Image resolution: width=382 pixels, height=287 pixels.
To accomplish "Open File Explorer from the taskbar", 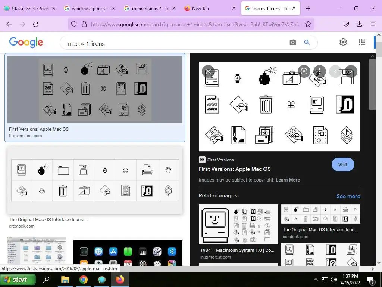I will (x=65, y=280).
